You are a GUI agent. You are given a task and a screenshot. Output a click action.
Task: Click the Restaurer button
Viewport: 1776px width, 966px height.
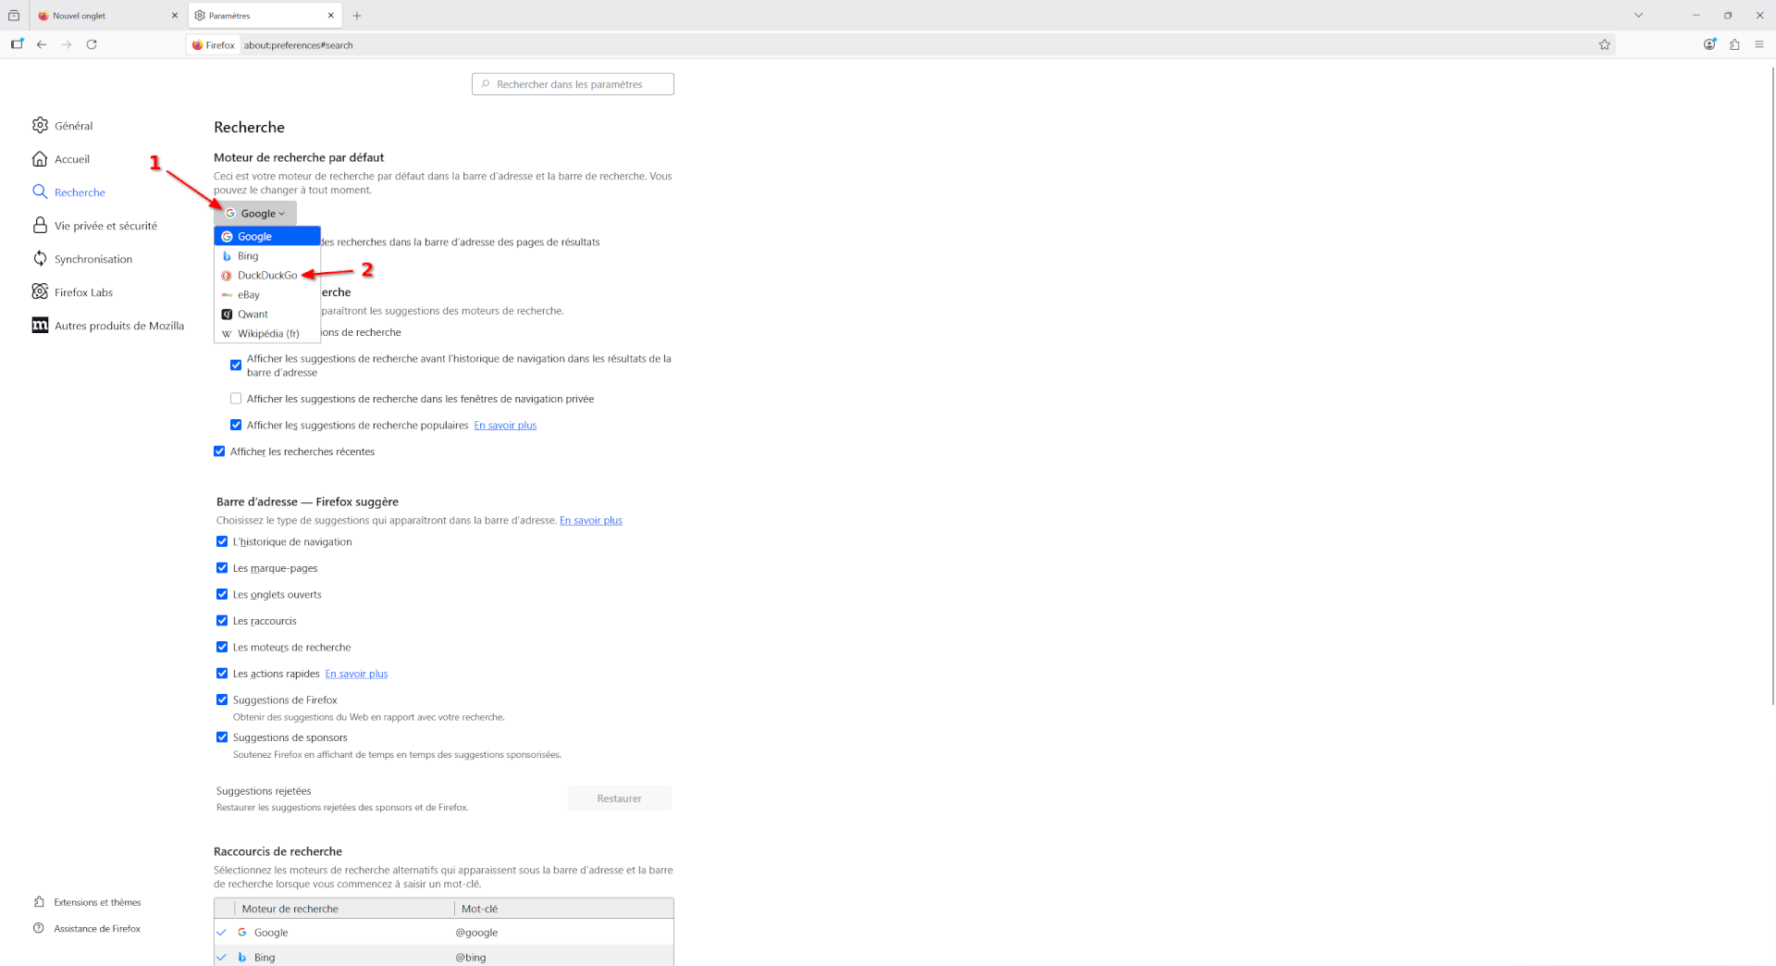point(619,799)
